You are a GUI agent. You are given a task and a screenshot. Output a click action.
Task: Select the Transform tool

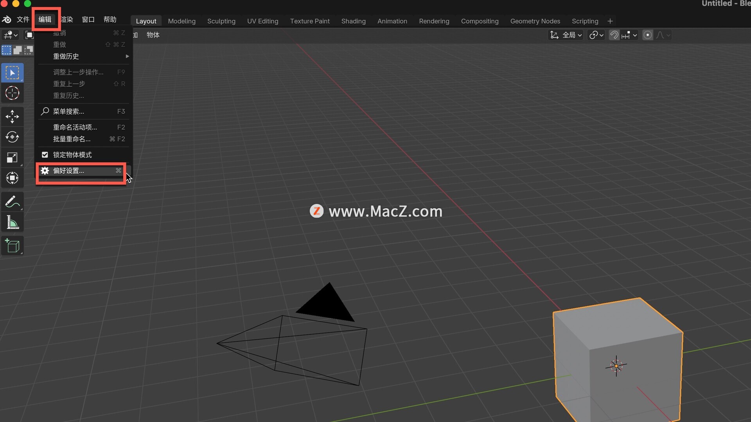(x=12, y=178)
